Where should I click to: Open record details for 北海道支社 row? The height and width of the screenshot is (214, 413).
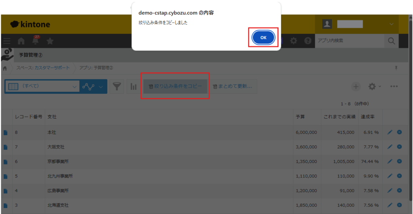(x=6, y=205)
